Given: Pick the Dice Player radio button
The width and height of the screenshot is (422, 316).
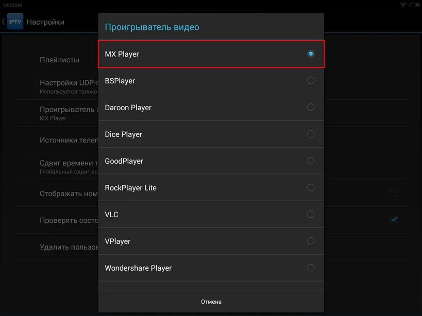Looking at the screenshot, I should 310,134.
